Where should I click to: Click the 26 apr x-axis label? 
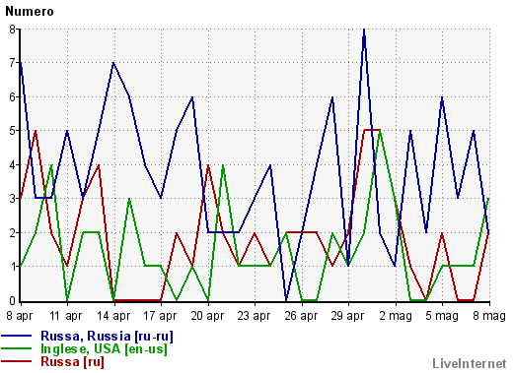coord(301,316)
